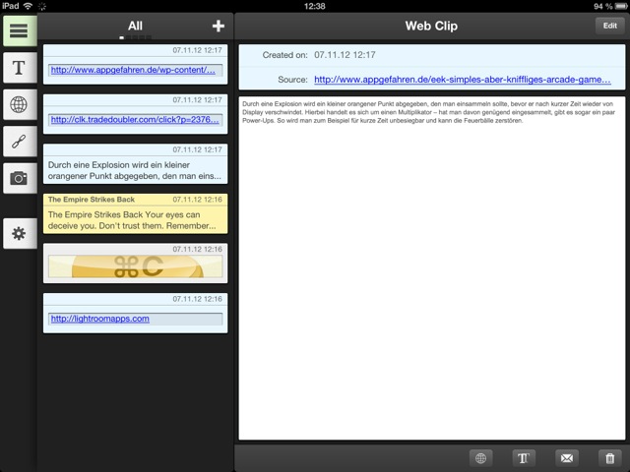This screenshot has height=472, width=630.
Task: Select The Empire Strikes Back note
Action: pyautogui.click(x=135, y=213)
